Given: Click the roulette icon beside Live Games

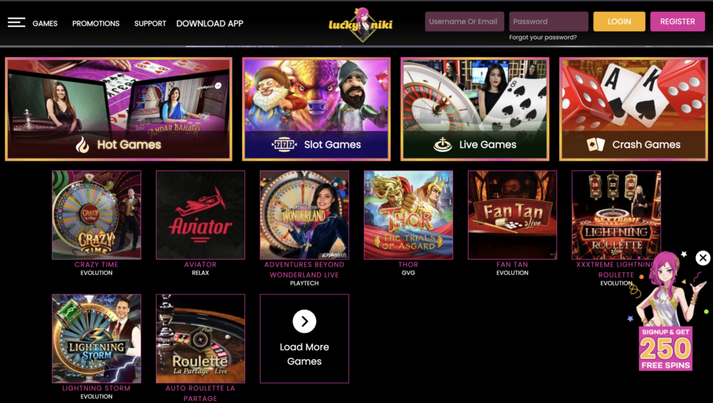Looking at the screenshot, I should pyautogui.click(x=442, y=145).
